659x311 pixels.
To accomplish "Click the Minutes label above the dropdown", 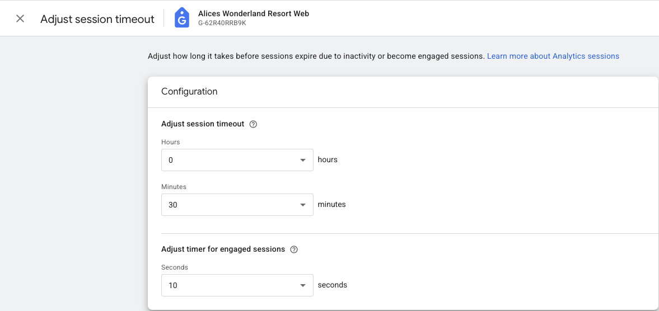I will [174, 187].
